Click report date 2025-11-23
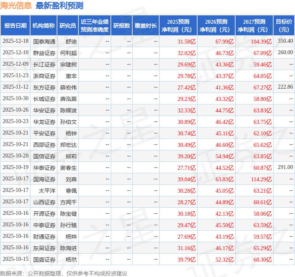295x277 pixels. pos(15,75)
